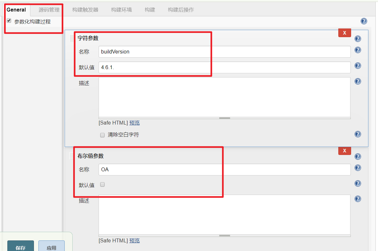The height and width of the screenshot is (251, 378).
Task: Enable the 清除空白字符 checkbox
Action: (x=102, y=135)
